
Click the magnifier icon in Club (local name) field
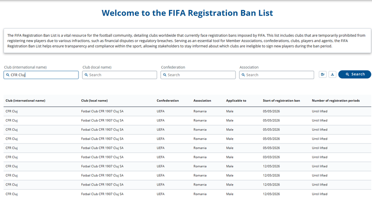click(x=86, y=75)
